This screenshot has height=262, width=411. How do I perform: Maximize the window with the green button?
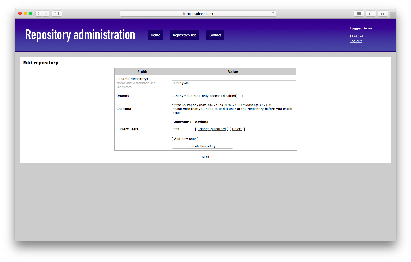[31, 13]
